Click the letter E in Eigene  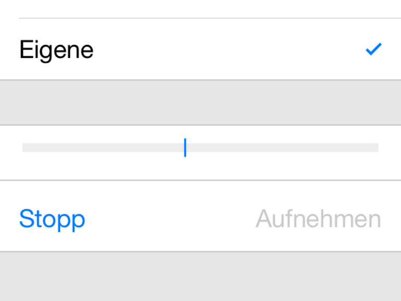coord(26,50)
